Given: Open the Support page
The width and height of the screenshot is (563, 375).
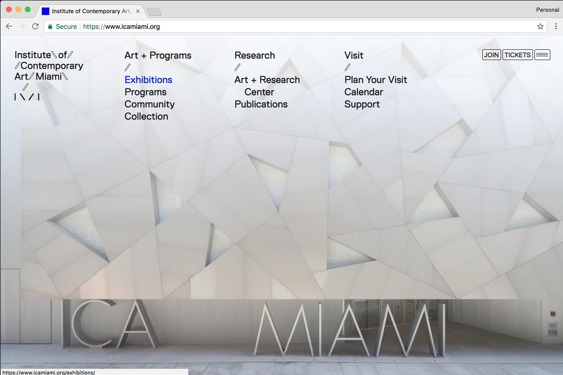Looking at the screenshot, I should point(362,104).
